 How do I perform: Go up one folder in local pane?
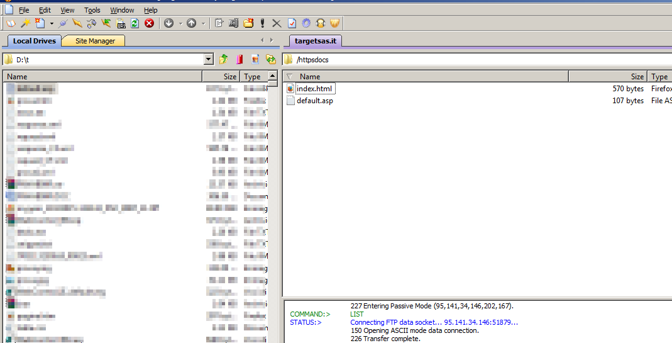point(223,59)
